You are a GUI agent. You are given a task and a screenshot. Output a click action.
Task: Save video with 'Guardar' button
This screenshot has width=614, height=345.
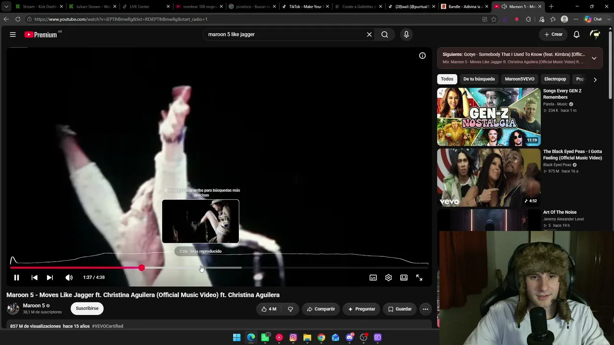(x=400, y=309)
